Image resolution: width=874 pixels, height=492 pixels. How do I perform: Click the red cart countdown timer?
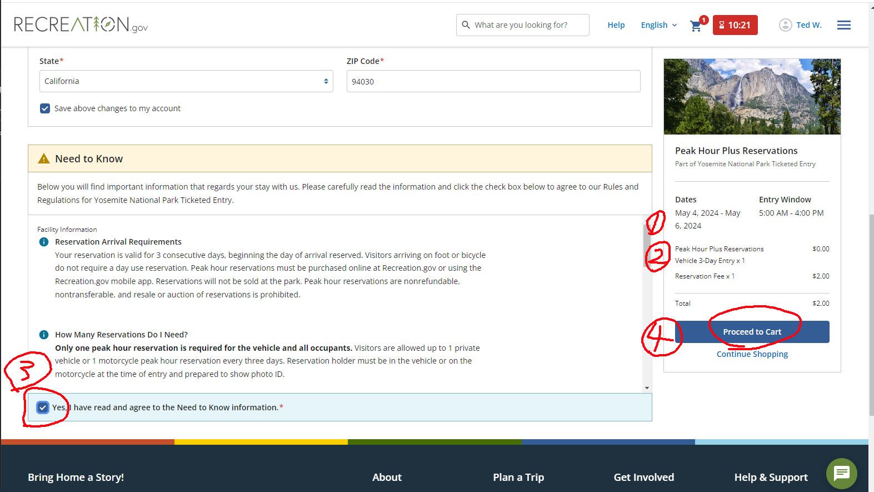735,25
